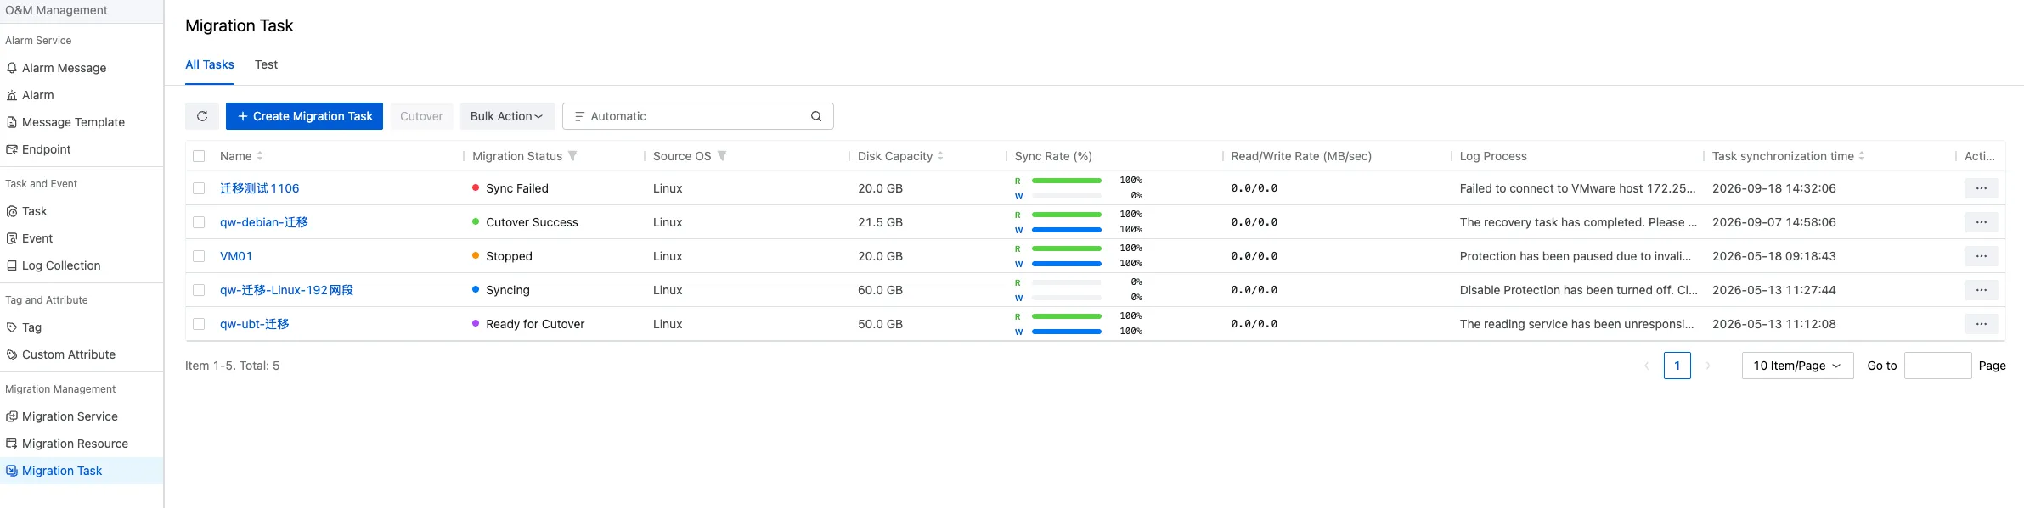Click the Message Template document icon
Screen dimensions: 2024x508
point(12,122)
